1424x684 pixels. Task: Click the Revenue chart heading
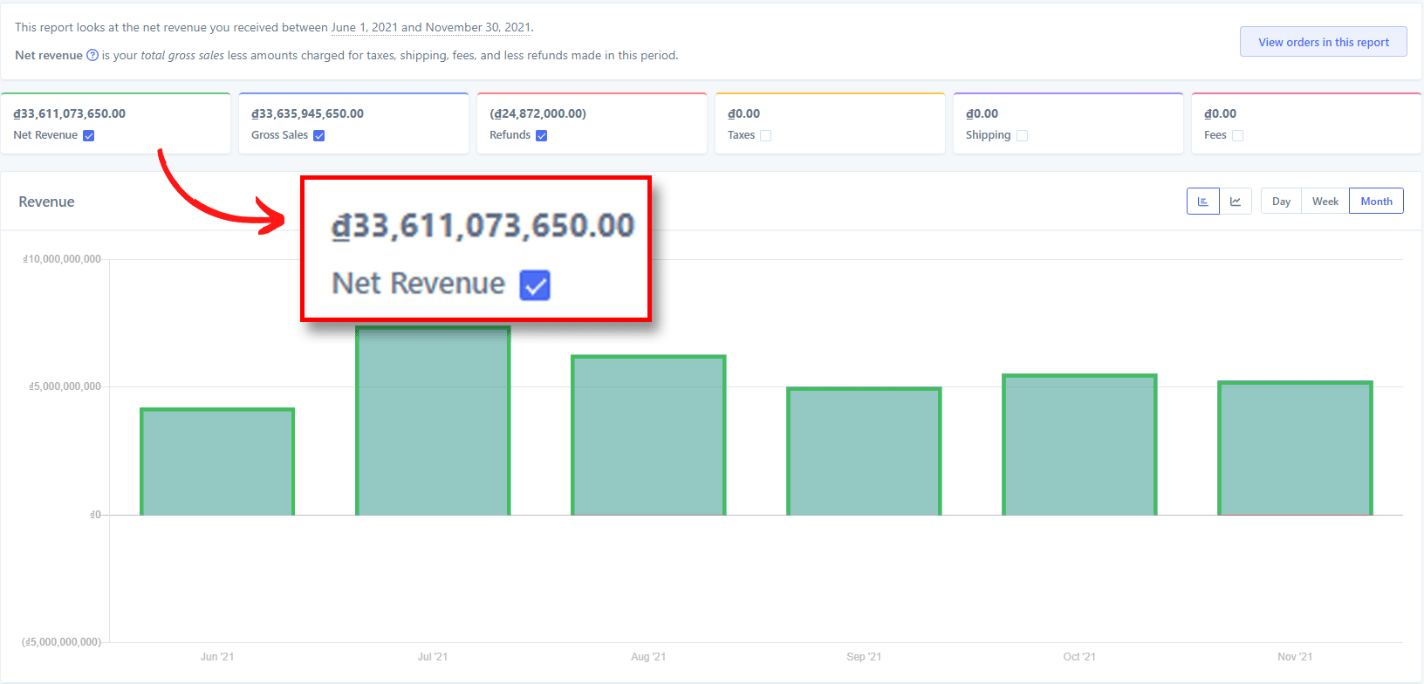point(46,202)
